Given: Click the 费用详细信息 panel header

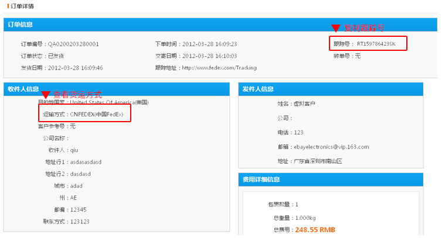Looking at the screenshot, I should click(x=261, y=179).
